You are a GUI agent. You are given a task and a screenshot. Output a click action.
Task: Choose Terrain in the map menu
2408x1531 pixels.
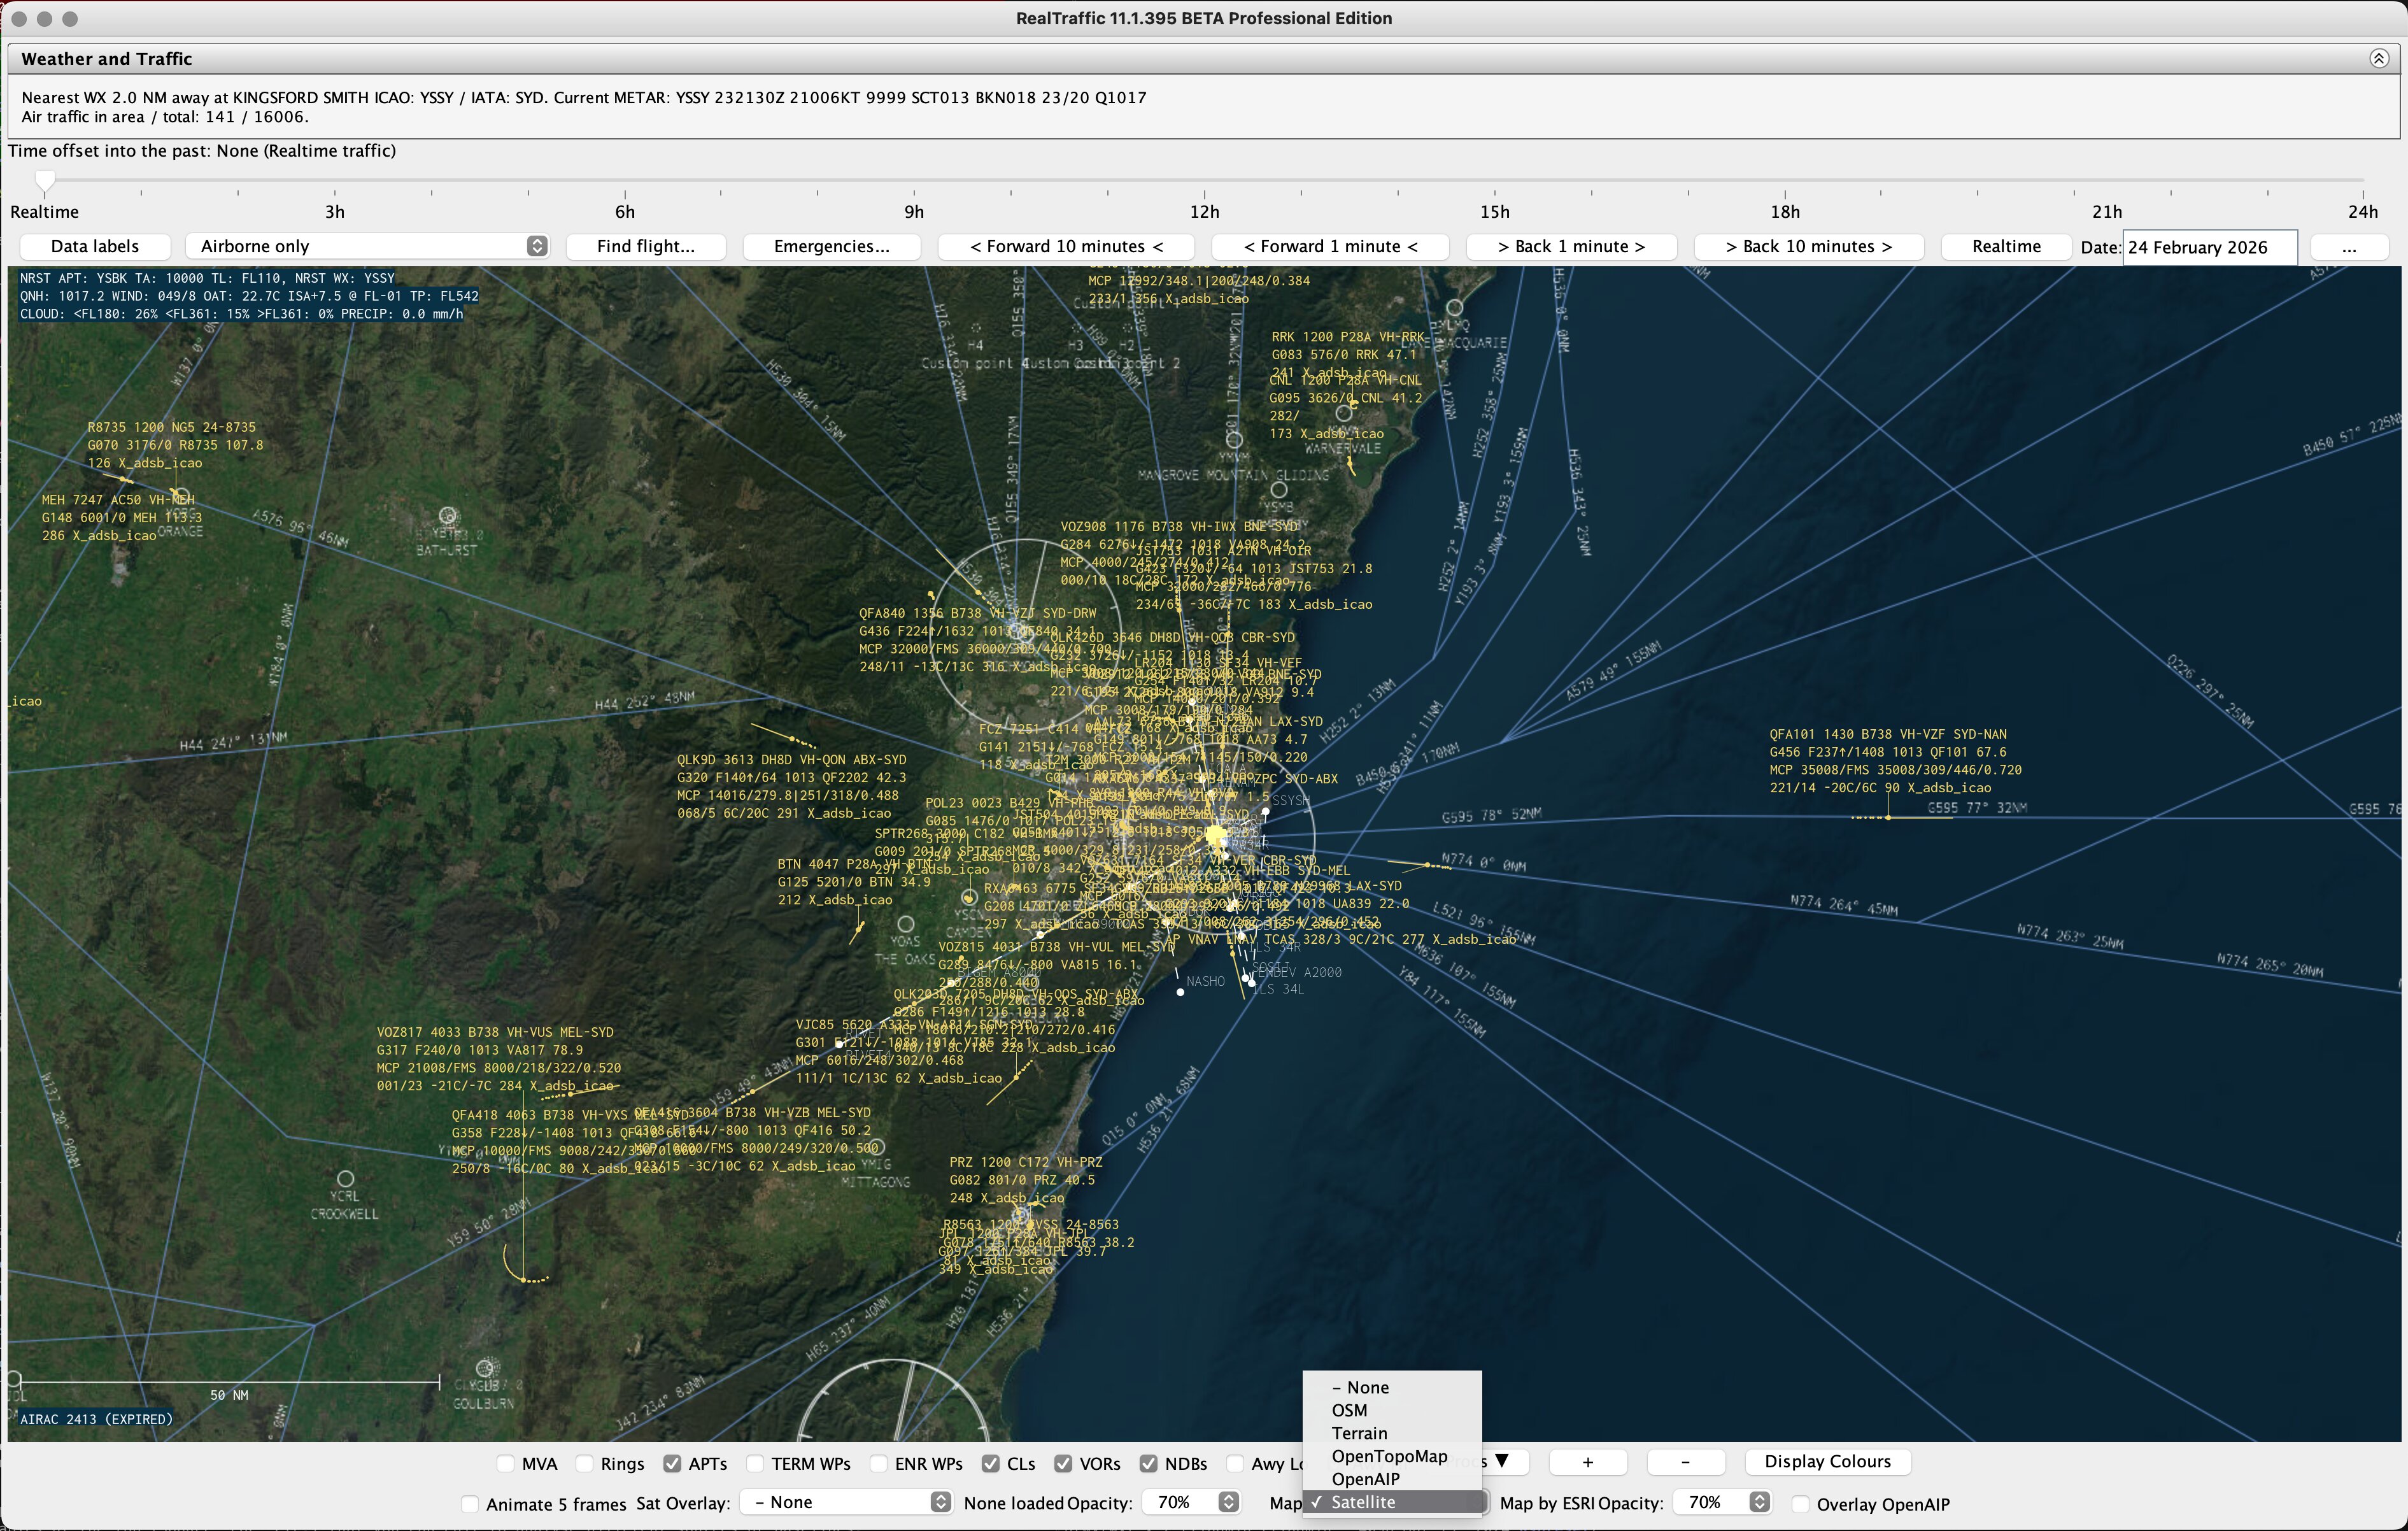click(x=1359, y=1433)
